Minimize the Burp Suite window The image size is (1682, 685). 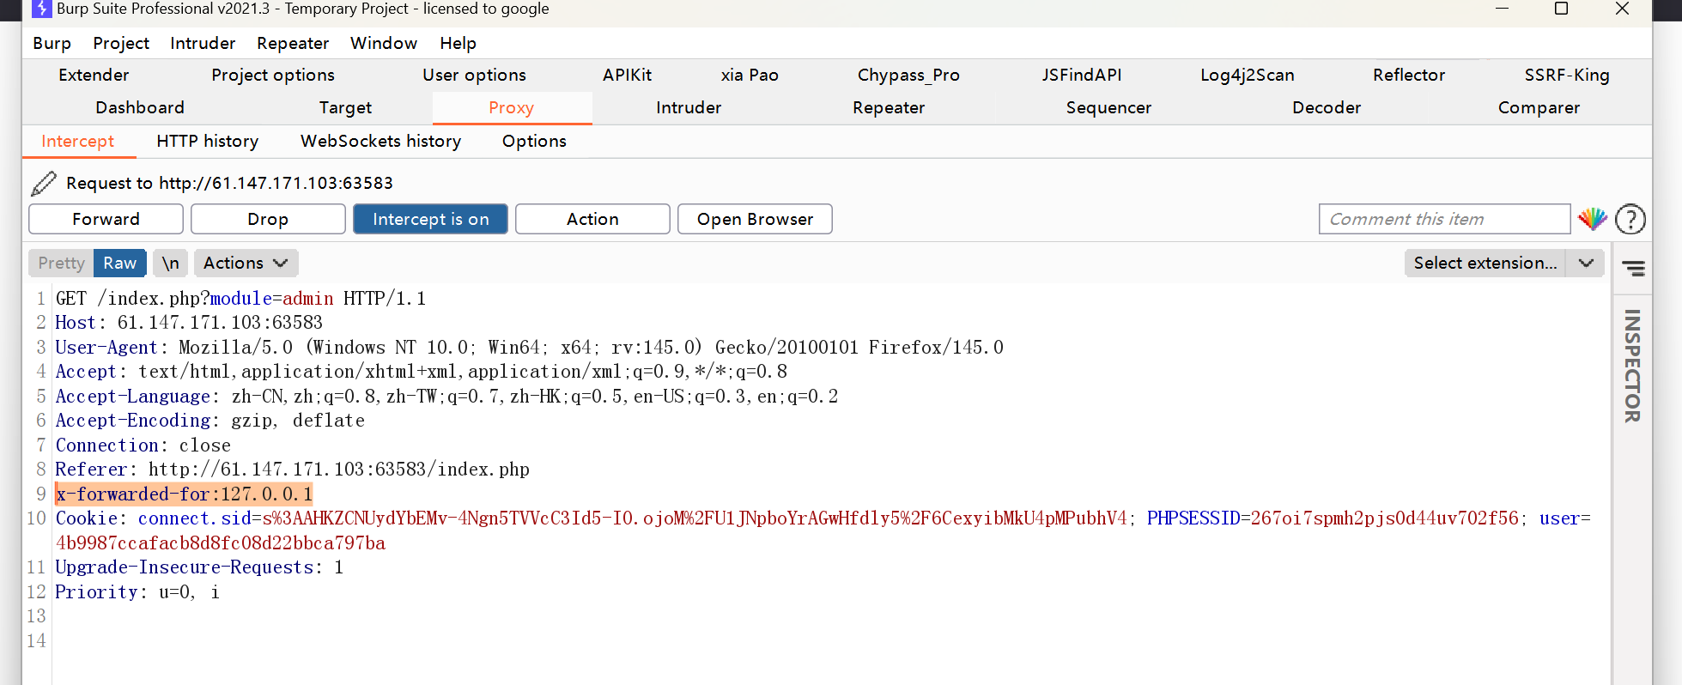[1502, 9]
